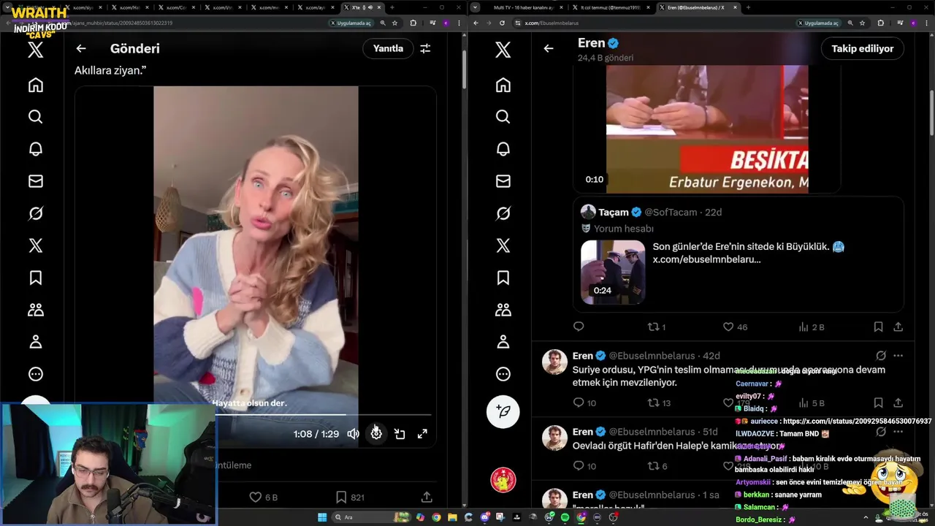
Task: Open a new tab in left browser
Action: [392, 7]
